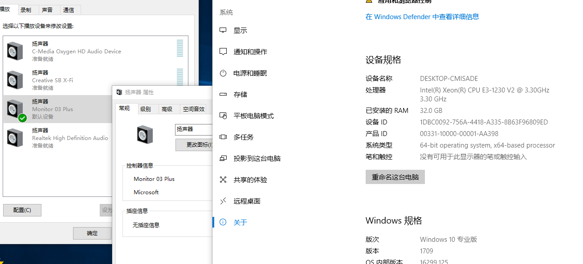This screenshot has width=583, height=264.
Task: Open the Windows Defender details link
Action: pos(422,16)
